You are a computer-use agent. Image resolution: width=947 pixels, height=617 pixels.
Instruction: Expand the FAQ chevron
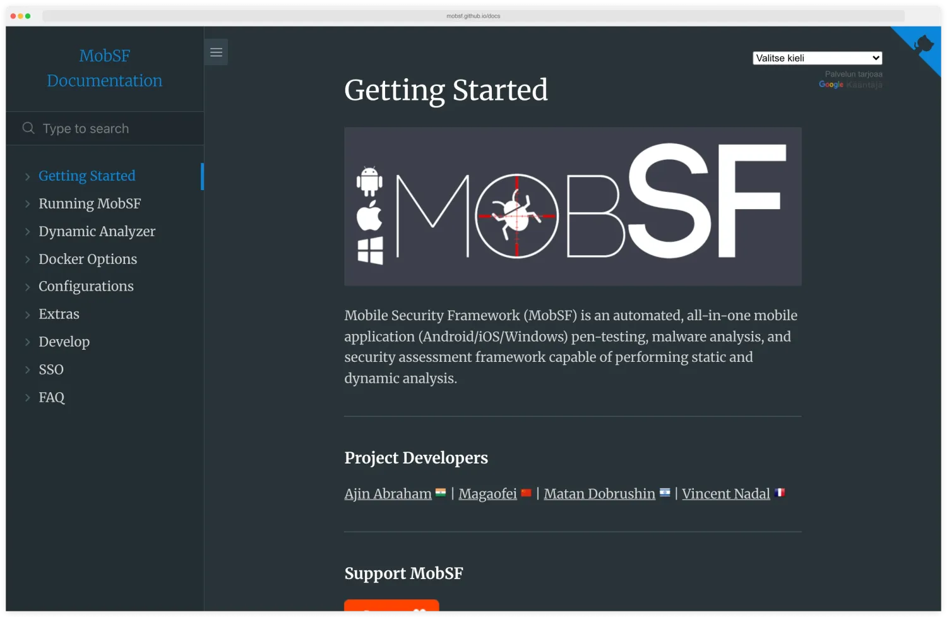point(27,398)
